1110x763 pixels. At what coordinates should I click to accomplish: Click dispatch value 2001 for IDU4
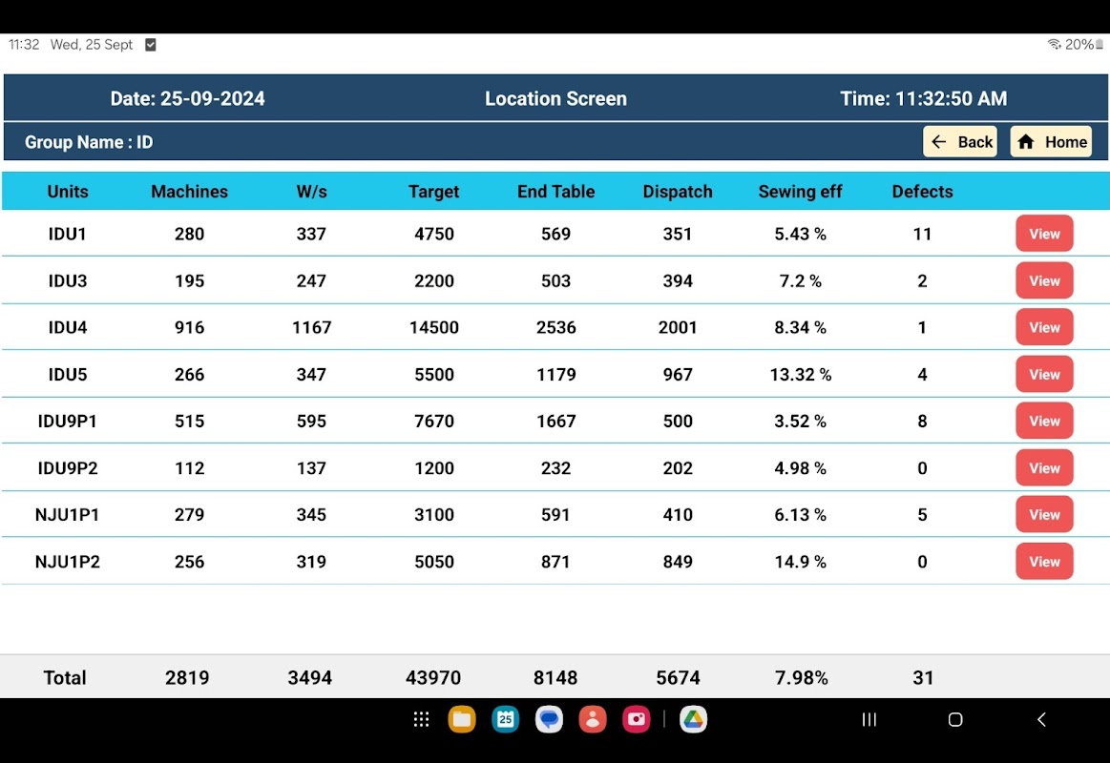(x=678, y=327)
